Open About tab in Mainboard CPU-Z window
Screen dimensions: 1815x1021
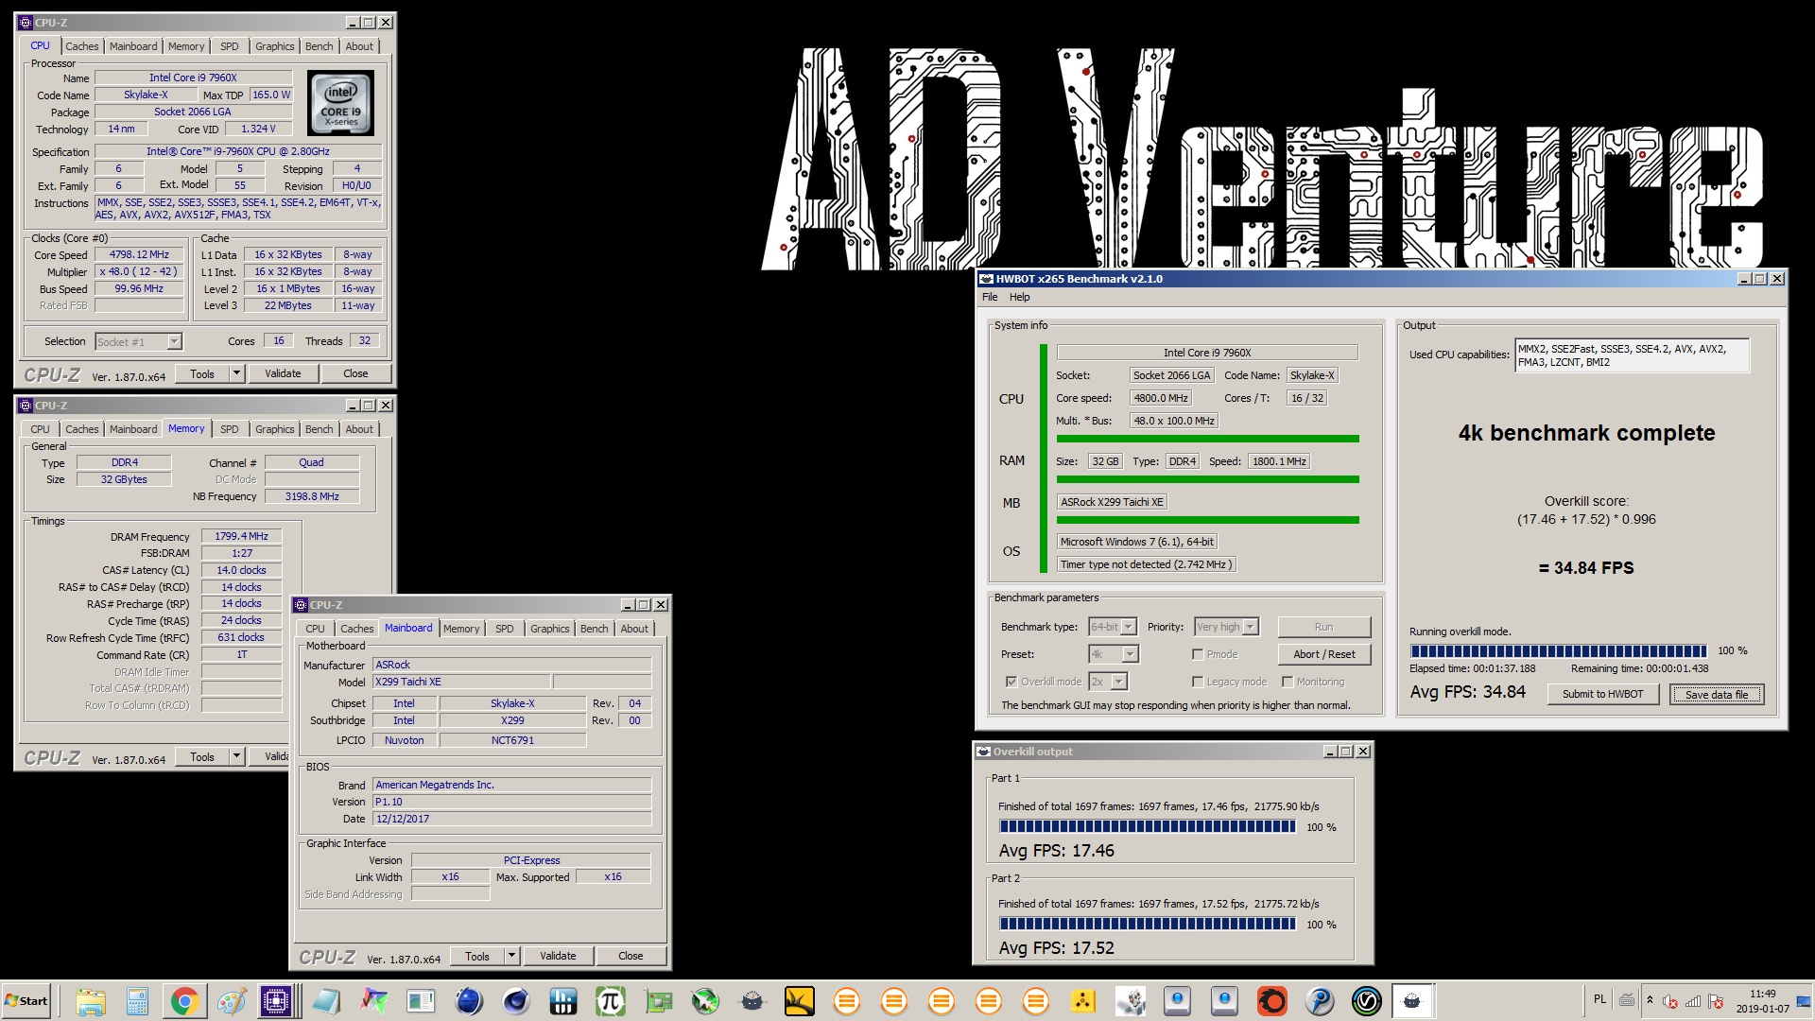click(x=634, y=629)
